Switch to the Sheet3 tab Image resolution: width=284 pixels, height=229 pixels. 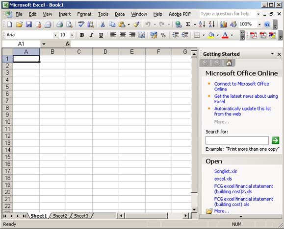[81, 216]
